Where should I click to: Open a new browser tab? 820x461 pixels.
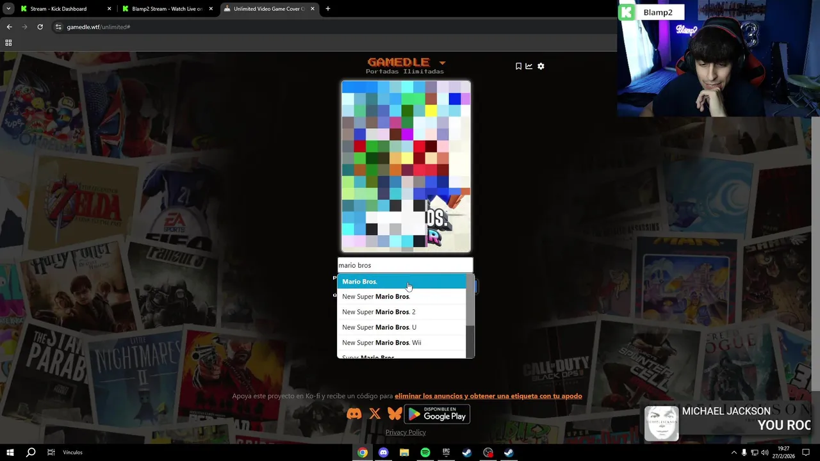pos(328,9)
